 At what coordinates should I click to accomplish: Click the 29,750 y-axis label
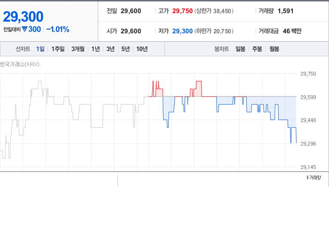tap(308, 74)
